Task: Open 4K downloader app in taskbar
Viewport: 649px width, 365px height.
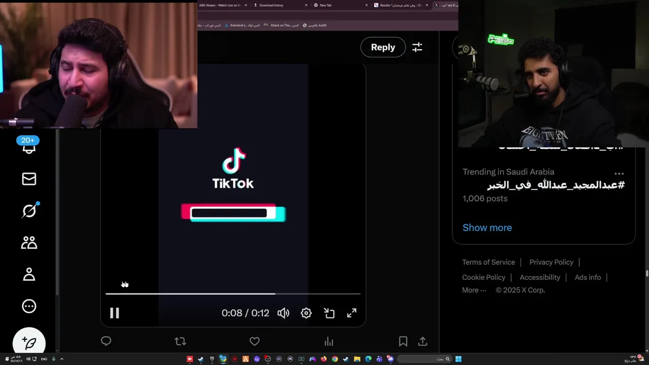Action: [x=291, y=359]
